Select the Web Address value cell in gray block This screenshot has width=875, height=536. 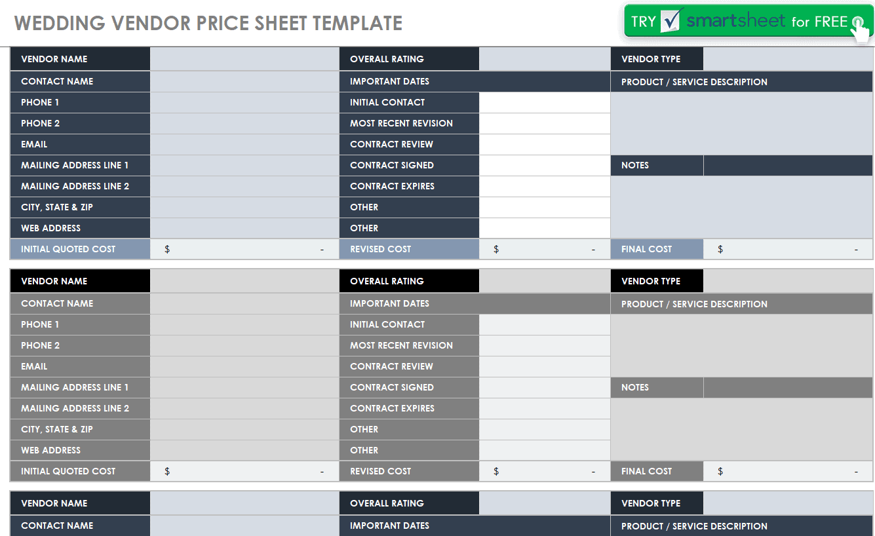[244, 450]
